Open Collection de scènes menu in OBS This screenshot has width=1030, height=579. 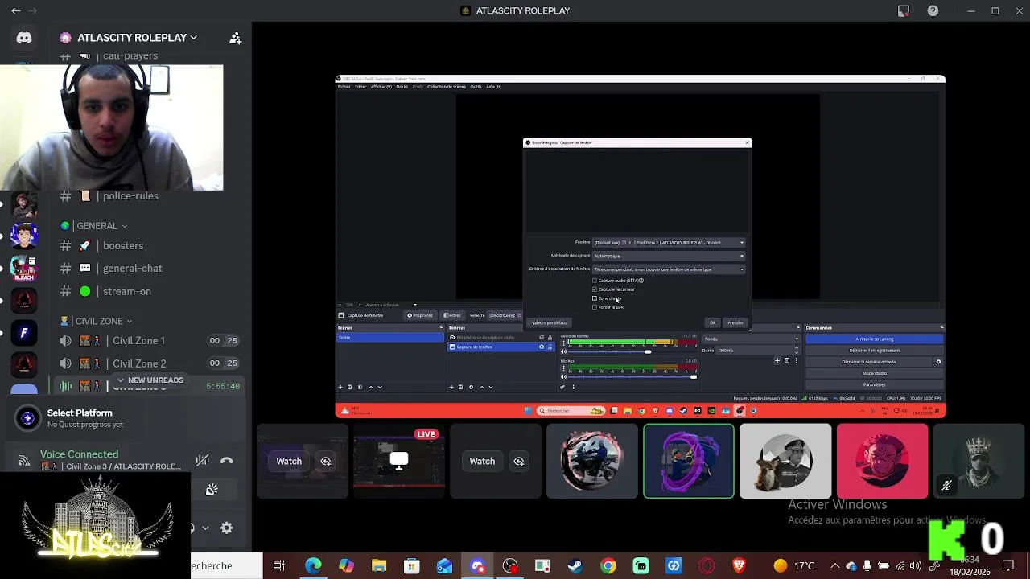pyautogui.click(x=447, y=87)
